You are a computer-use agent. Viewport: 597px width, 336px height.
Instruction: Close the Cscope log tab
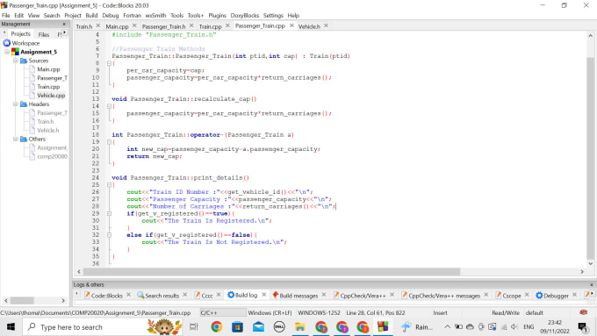pos(527,295)
